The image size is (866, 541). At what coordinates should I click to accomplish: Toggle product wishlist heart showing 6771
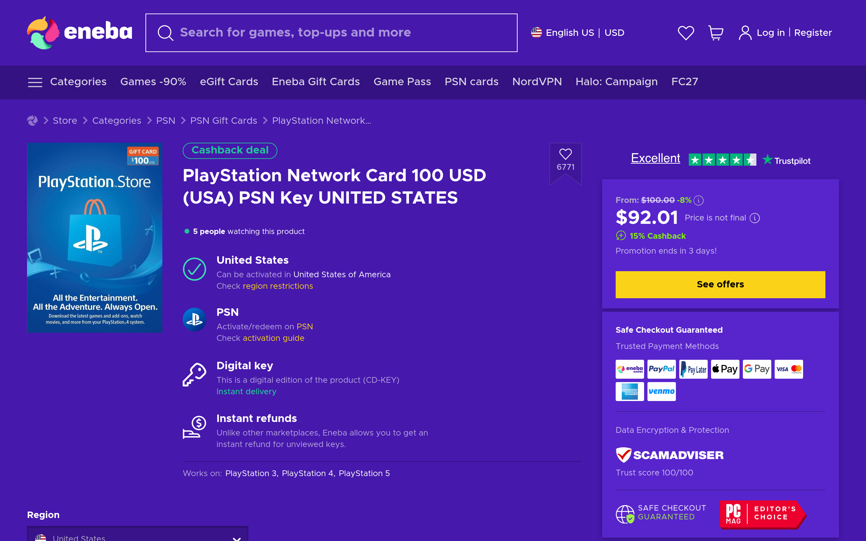click(565, 160)
